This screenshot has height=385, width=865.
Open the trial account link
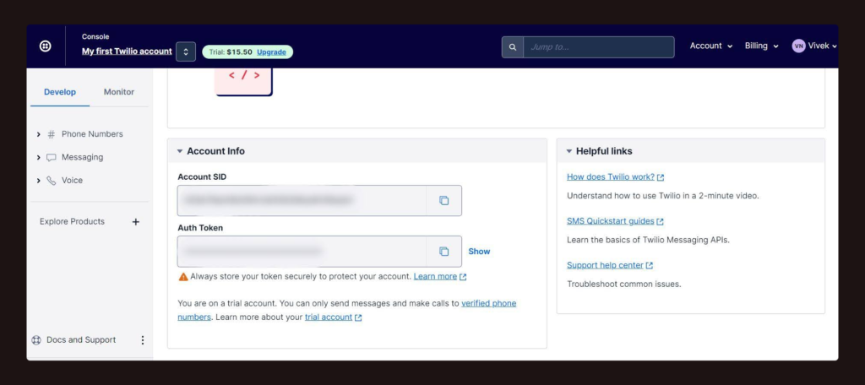coord(329,317)
